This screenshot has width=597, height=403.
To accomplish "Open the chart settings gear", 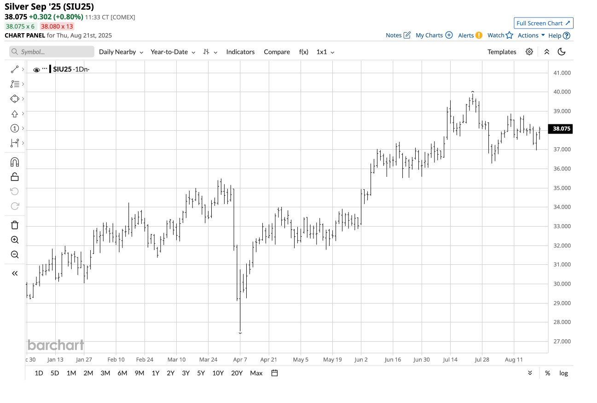I will [x=529, y=52].
